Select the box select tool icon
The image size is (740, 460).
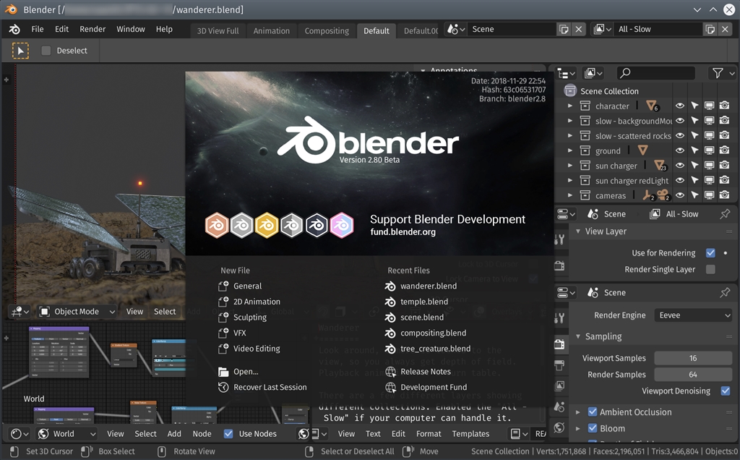[x=20, y=51]
